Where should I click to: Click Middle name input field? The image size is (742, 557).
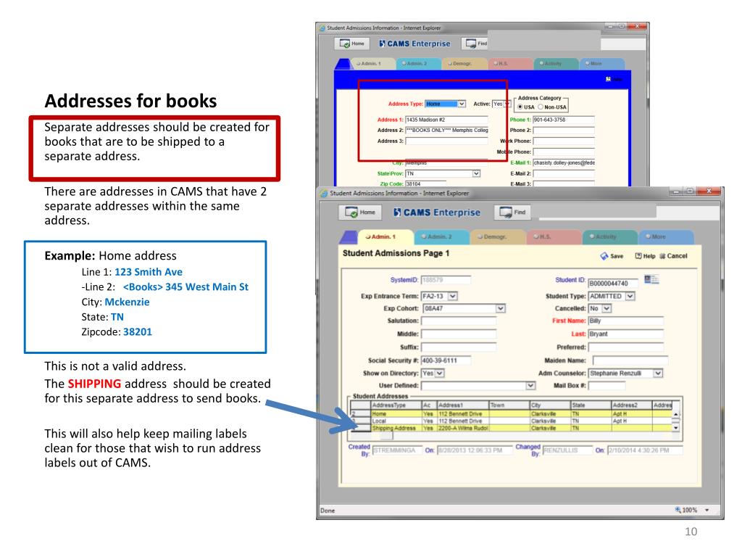pyautogui.click(x=459, y=334)
